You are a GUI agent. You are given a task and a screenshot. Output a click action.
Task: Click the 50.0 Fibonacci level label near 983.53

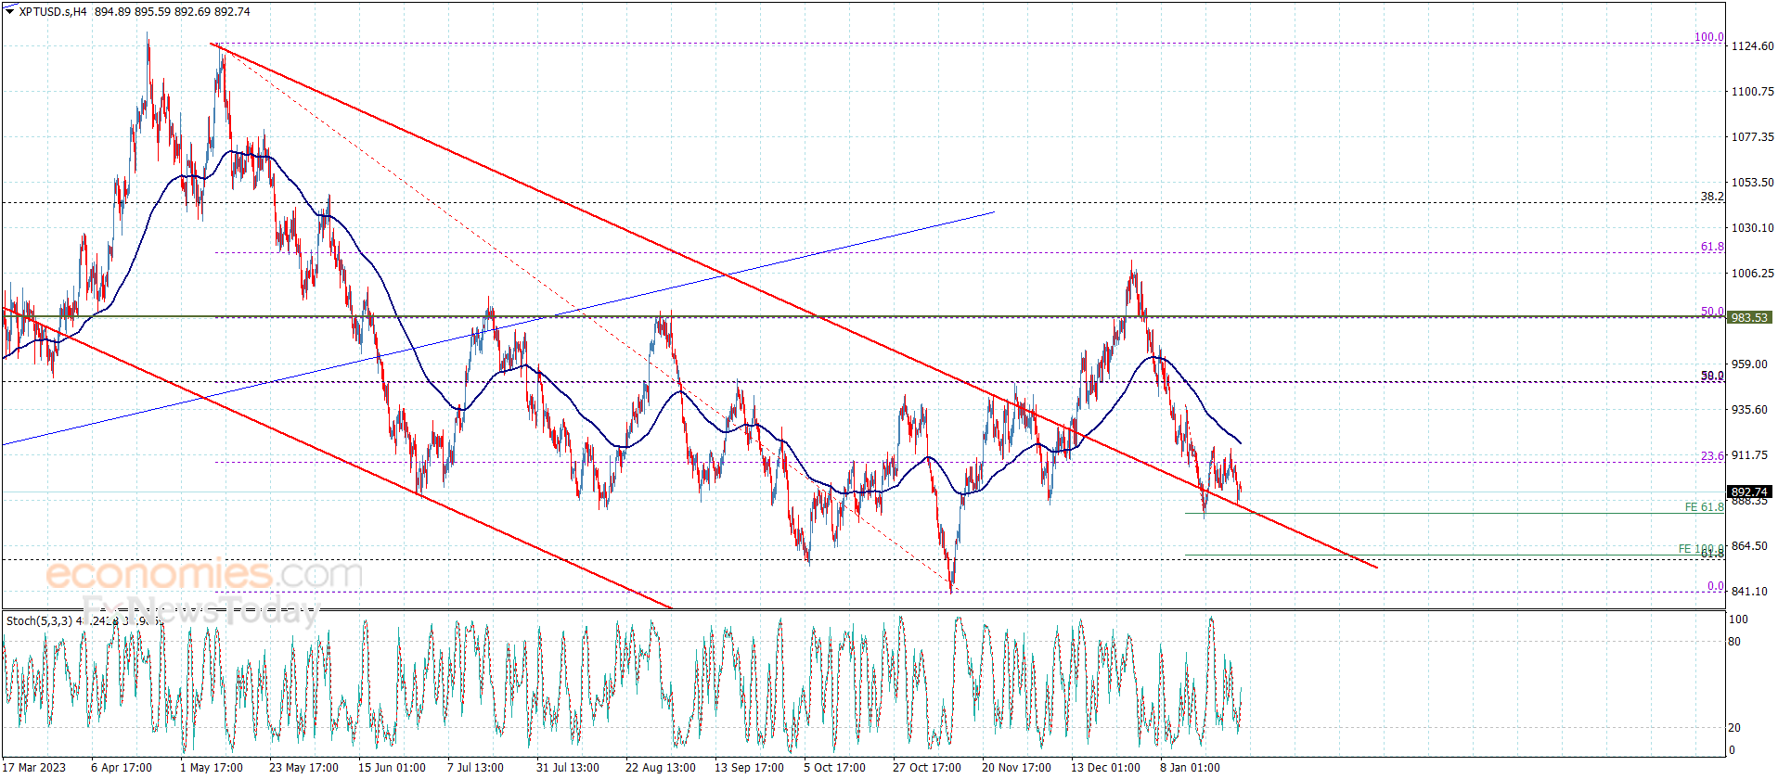(x=1712, y=312)
